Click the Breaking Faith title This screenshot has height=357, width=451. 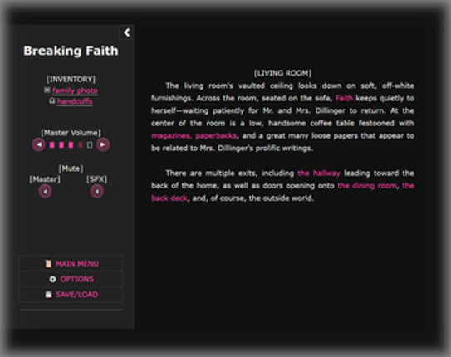(71, 51)
